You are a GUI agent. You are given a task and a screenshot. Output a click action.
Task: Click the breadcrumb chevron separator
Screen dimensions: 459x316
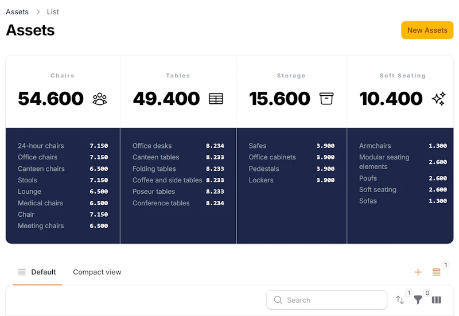(x=38, y=11)
